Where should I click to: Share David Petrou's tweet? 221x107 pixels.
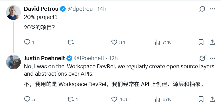point(212,42)
